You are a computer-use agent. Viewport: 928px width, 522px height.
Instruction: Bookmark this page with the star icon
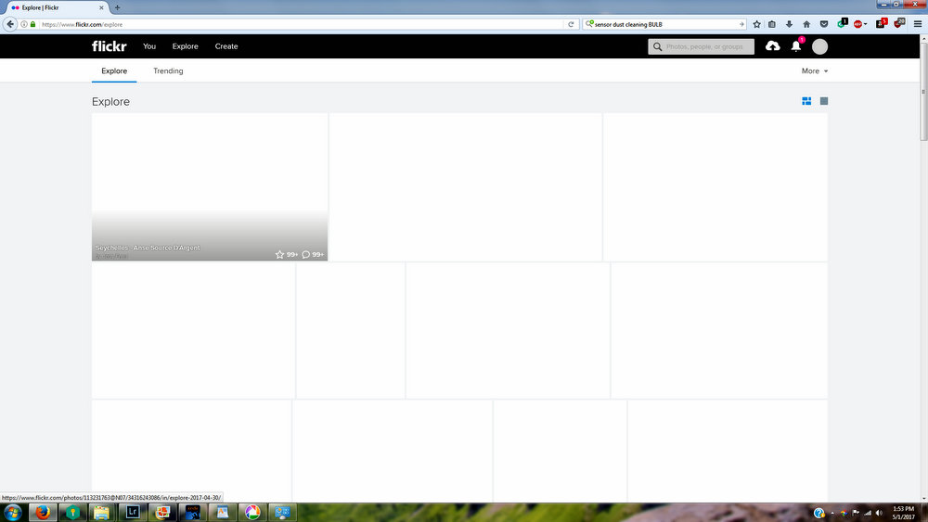pos(757,24)
